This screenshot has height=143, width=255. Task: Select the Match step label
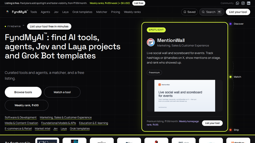point(237,77)
